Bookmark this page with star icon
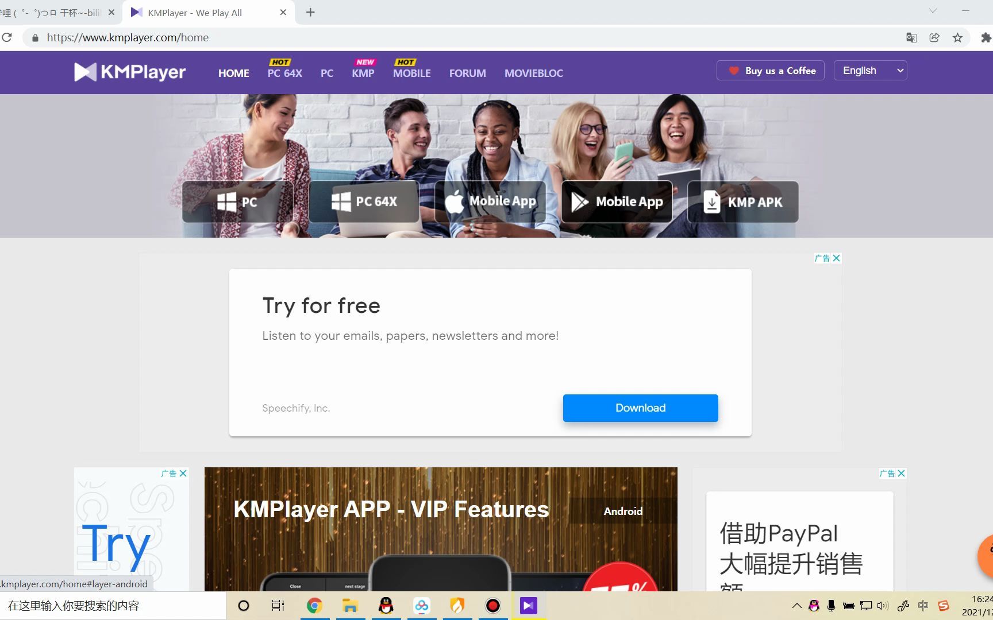 click(957, 37)
